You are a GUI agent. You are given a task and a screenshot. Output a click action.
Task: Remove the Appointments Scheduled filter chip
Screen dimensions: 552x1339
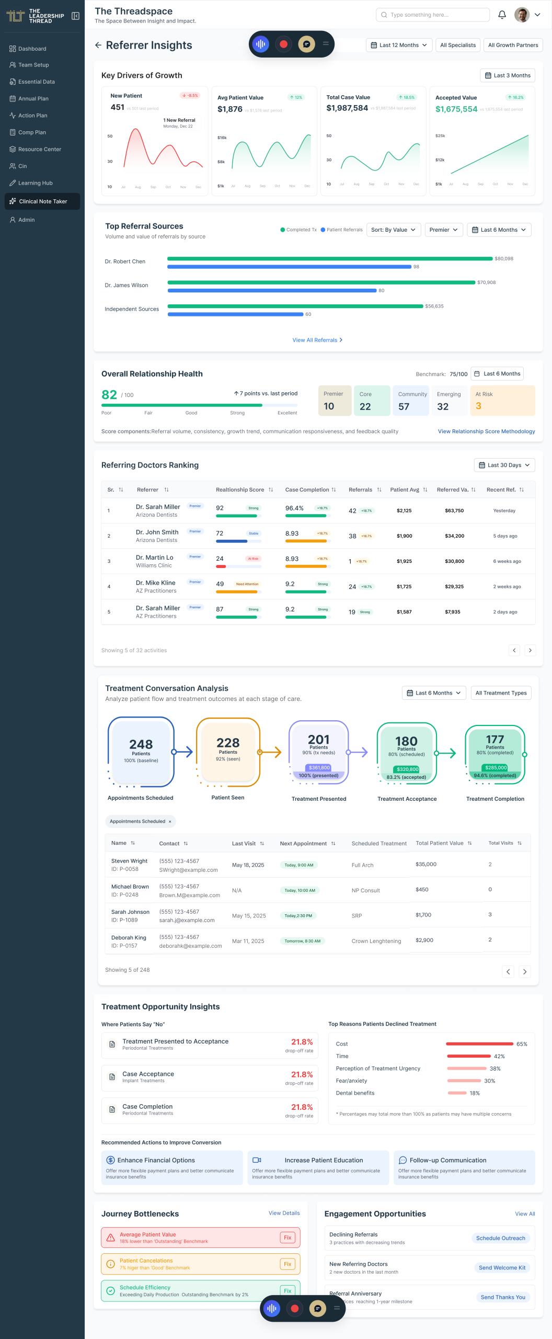point(170,822)
